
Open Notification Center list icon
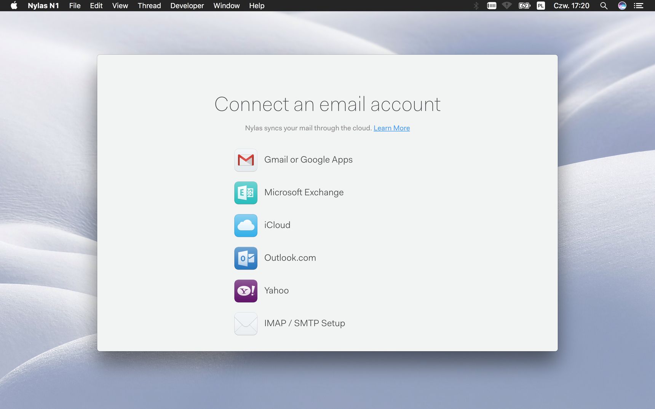pos(639,6)
